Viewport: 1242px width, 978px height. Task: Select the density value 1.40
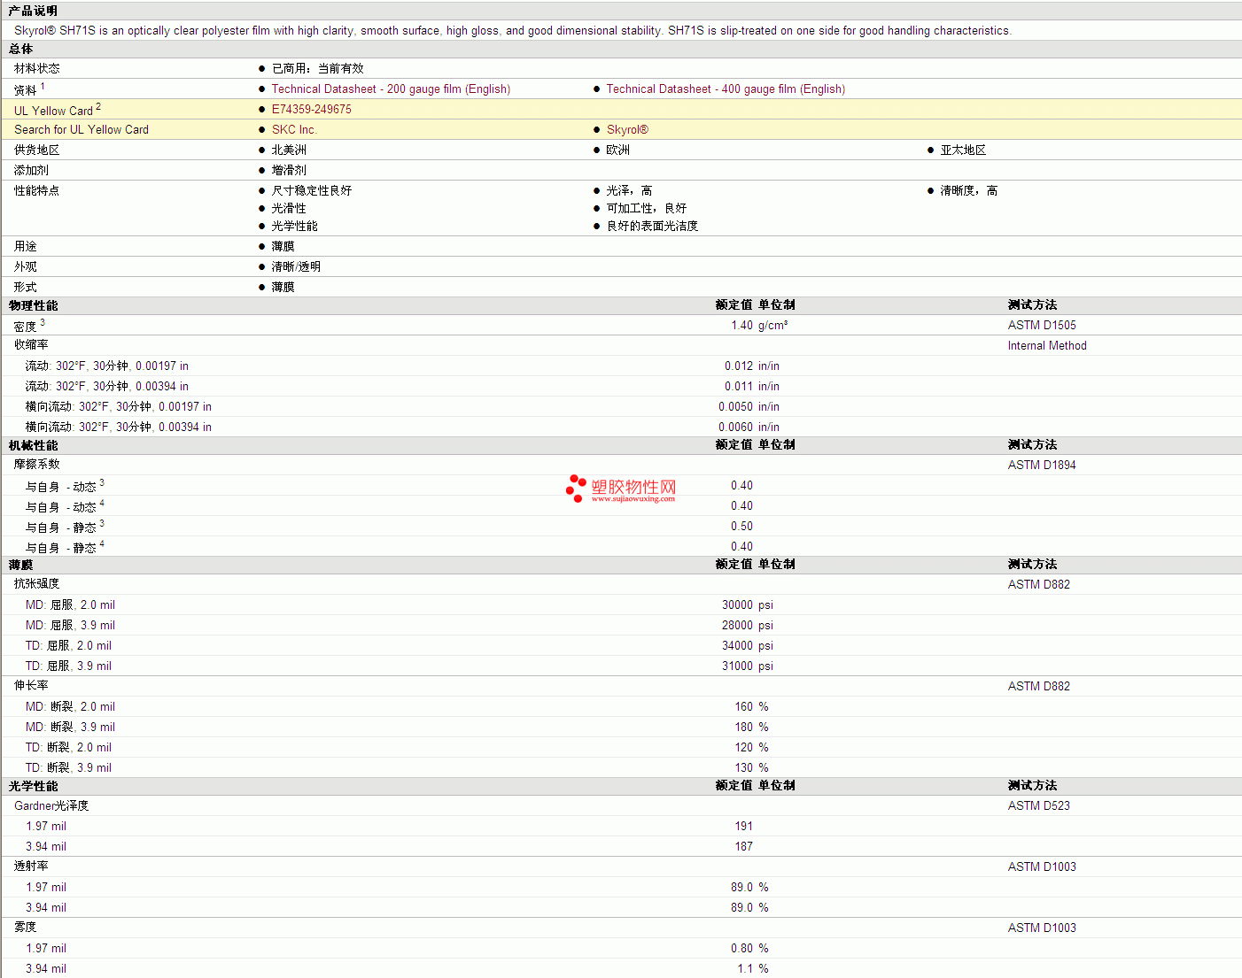(741, 325)
